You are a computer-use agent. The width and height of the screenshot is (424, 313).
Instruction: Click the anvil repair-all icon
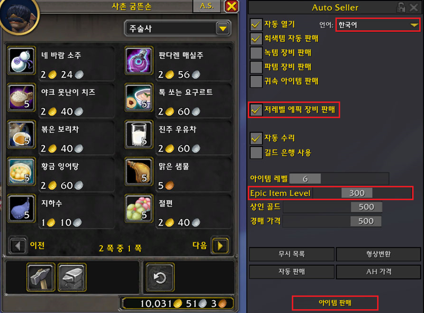point(72,277)
